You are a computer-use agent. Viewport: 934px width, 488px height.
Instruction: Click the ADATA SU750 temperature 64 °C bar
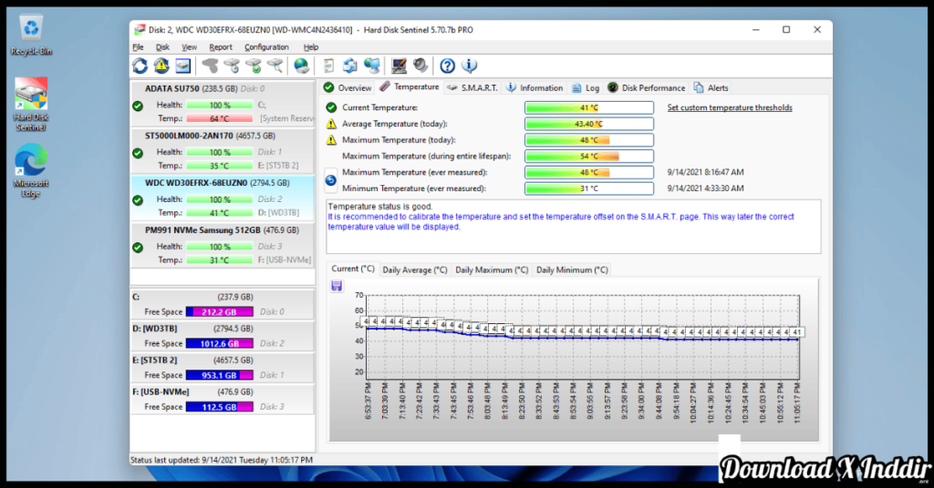(x=219, y=118)
